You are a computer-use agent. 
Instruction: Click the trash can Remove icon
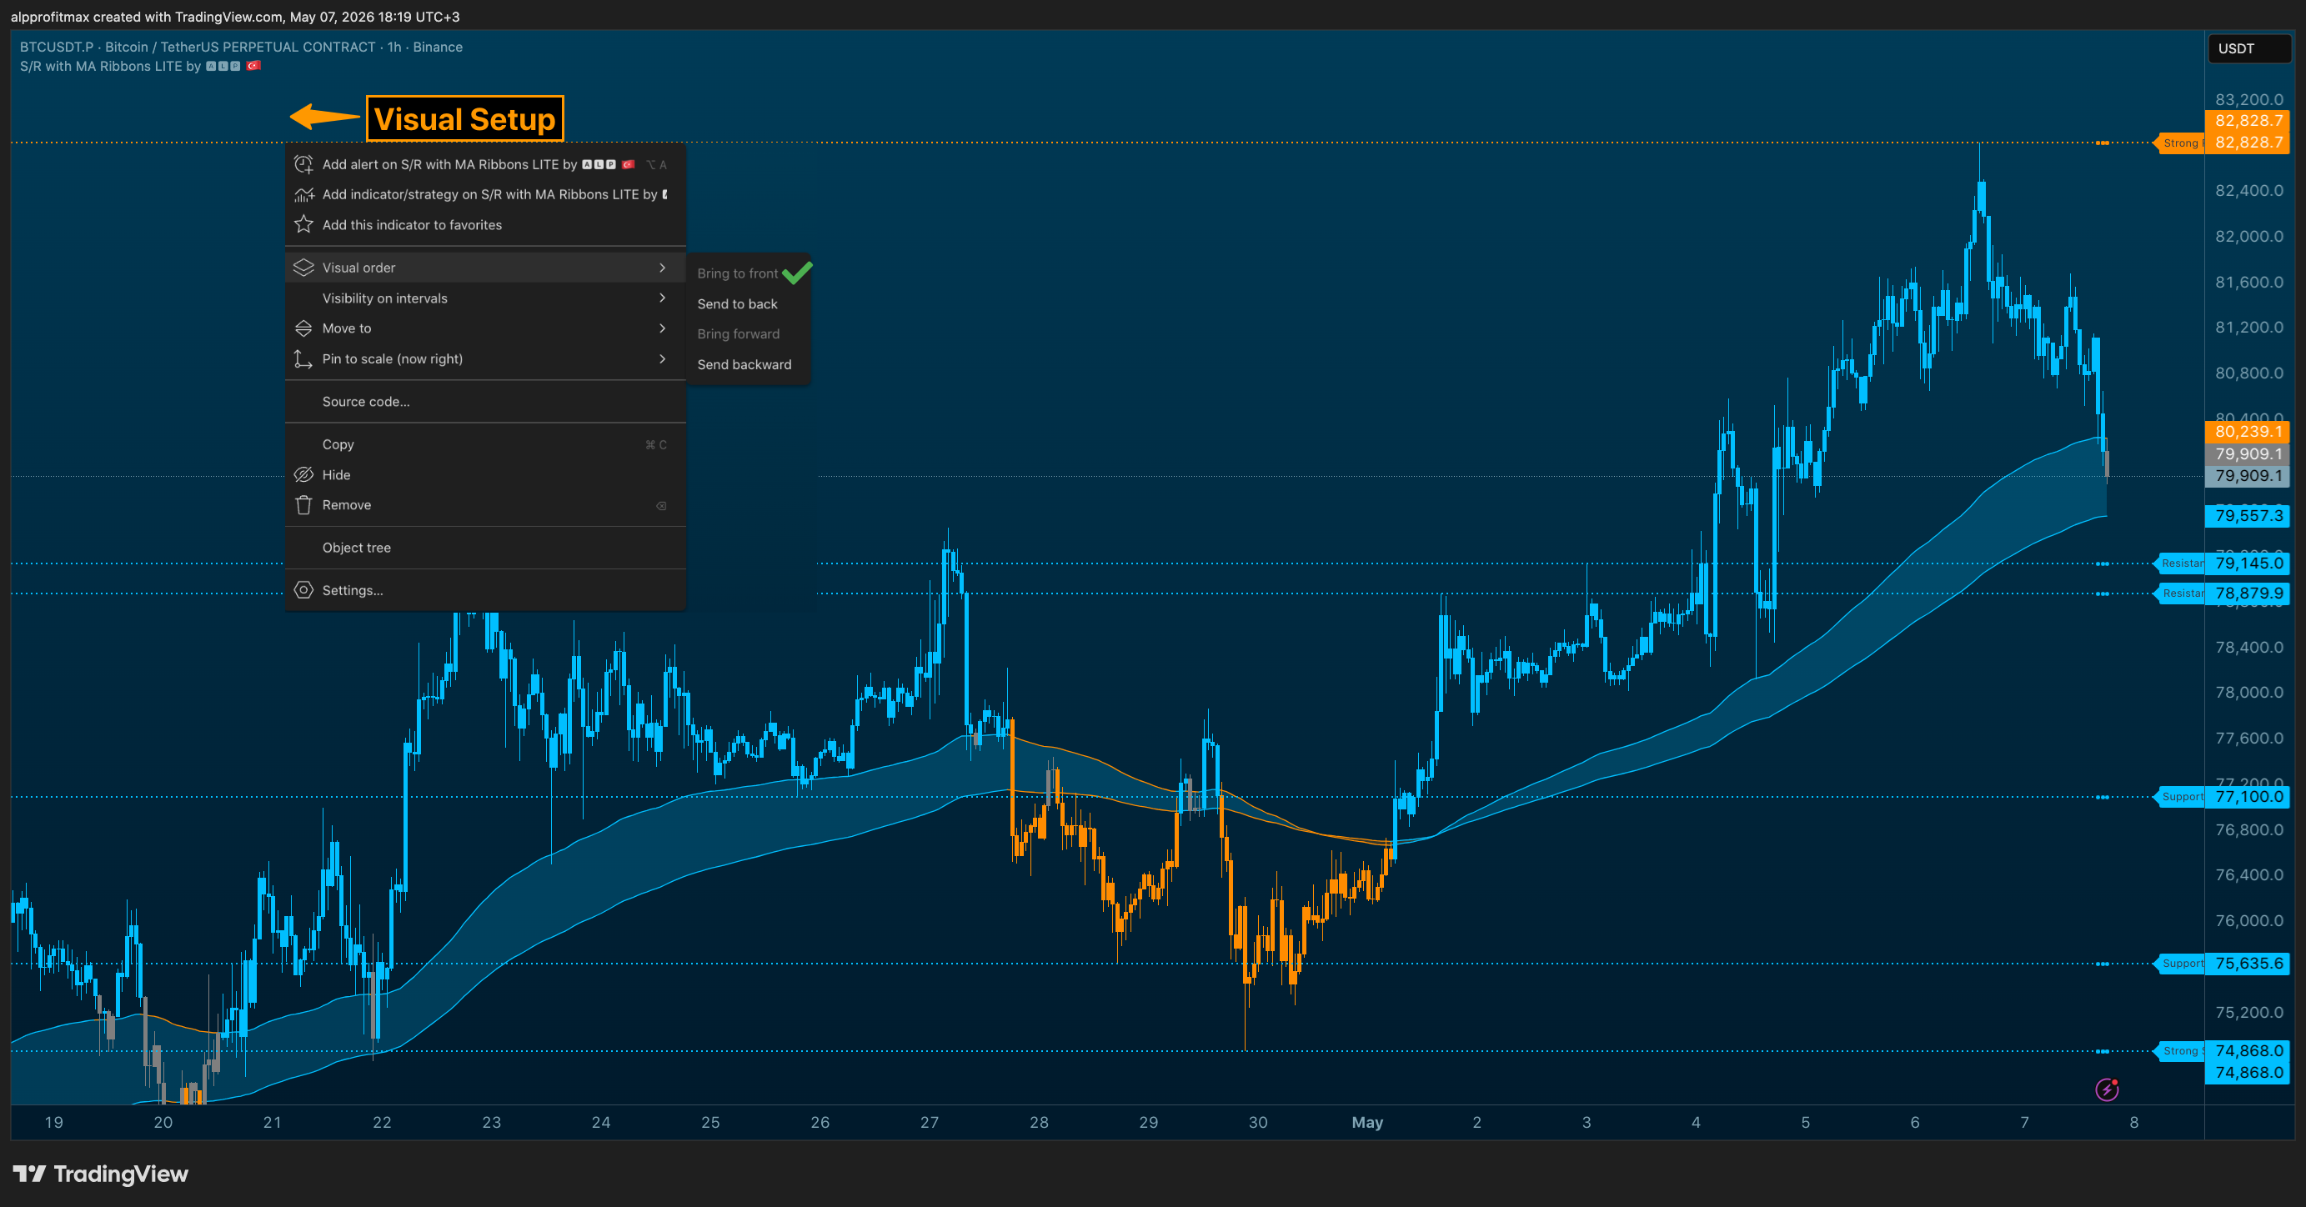(303, 505)
